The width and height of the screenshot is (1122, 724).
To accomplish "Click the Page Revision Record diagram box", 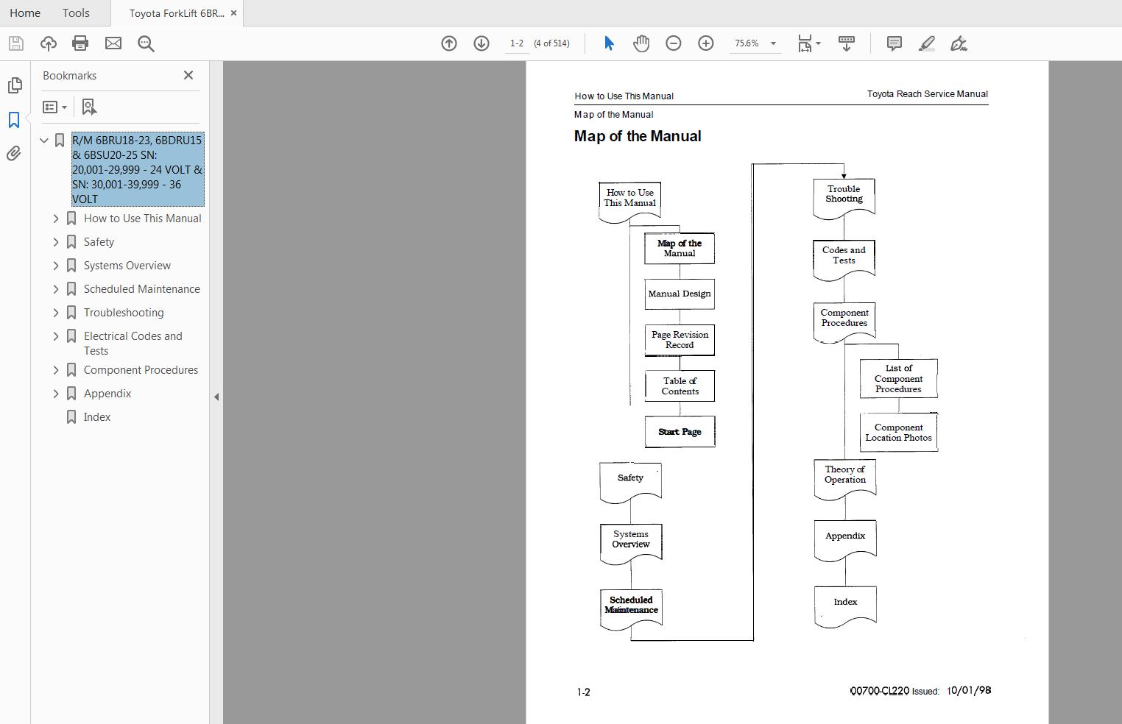I will pos(680,340).
